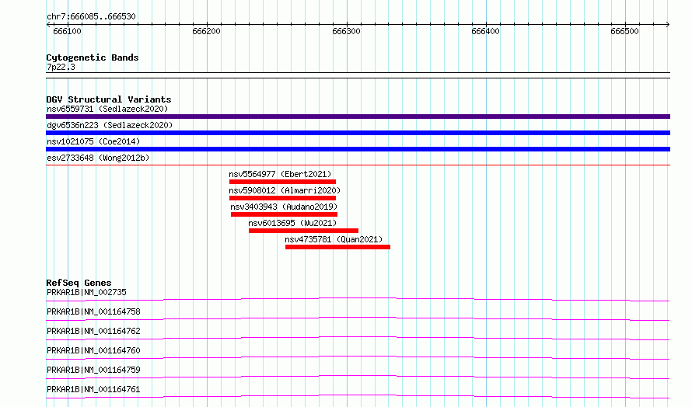Screen dimensions: 692x407
Task: Click the Cytogenetic Bands track heading
Action: click(x=93, y=57)
